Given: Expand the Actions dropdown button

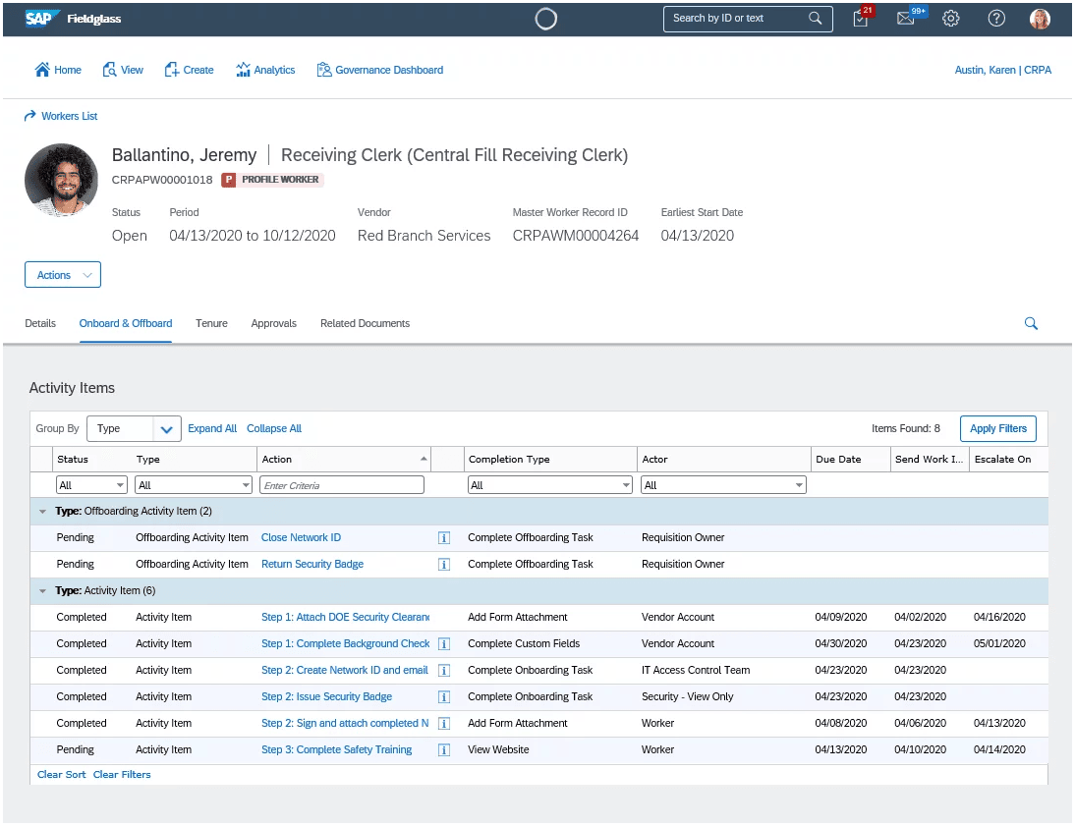Looking at the screenshot, I should tap(63, 275).
